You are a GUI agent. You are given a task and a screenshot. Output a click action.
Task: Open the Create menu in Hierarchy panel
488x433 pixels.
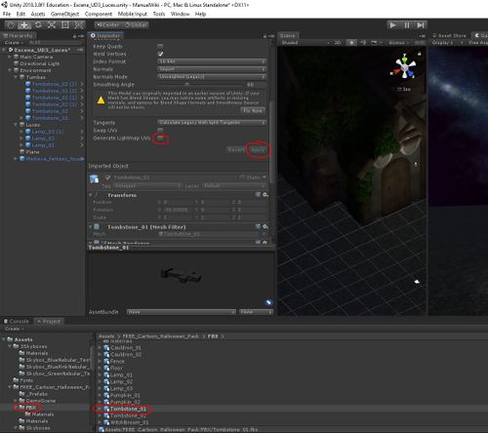click(x=14, y=43)
